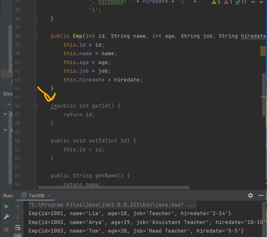
Task: Click 'this.hiredate = hiredate;' statement
Action: click(x=103, y=80)
